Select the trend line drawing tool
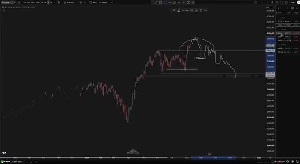This screenshot has height=164, width=300. coord(156,3)
